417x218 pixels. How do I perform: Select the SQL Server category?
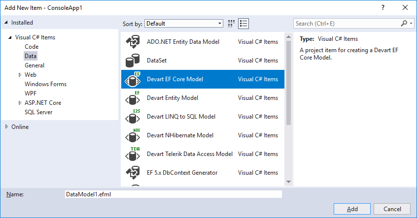click(38, 112)
